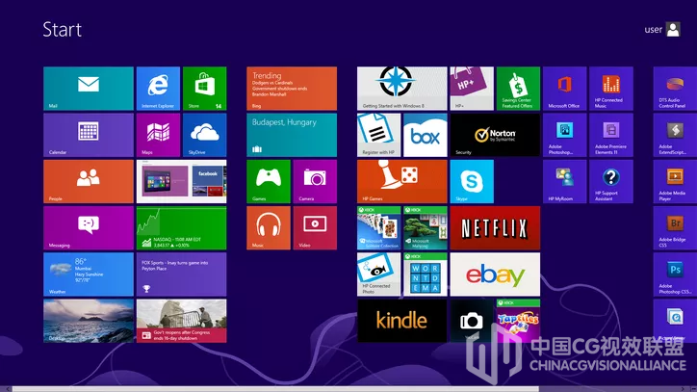Click the scrollbar left arrow
697x392 pixels.
tap(7, 389)
